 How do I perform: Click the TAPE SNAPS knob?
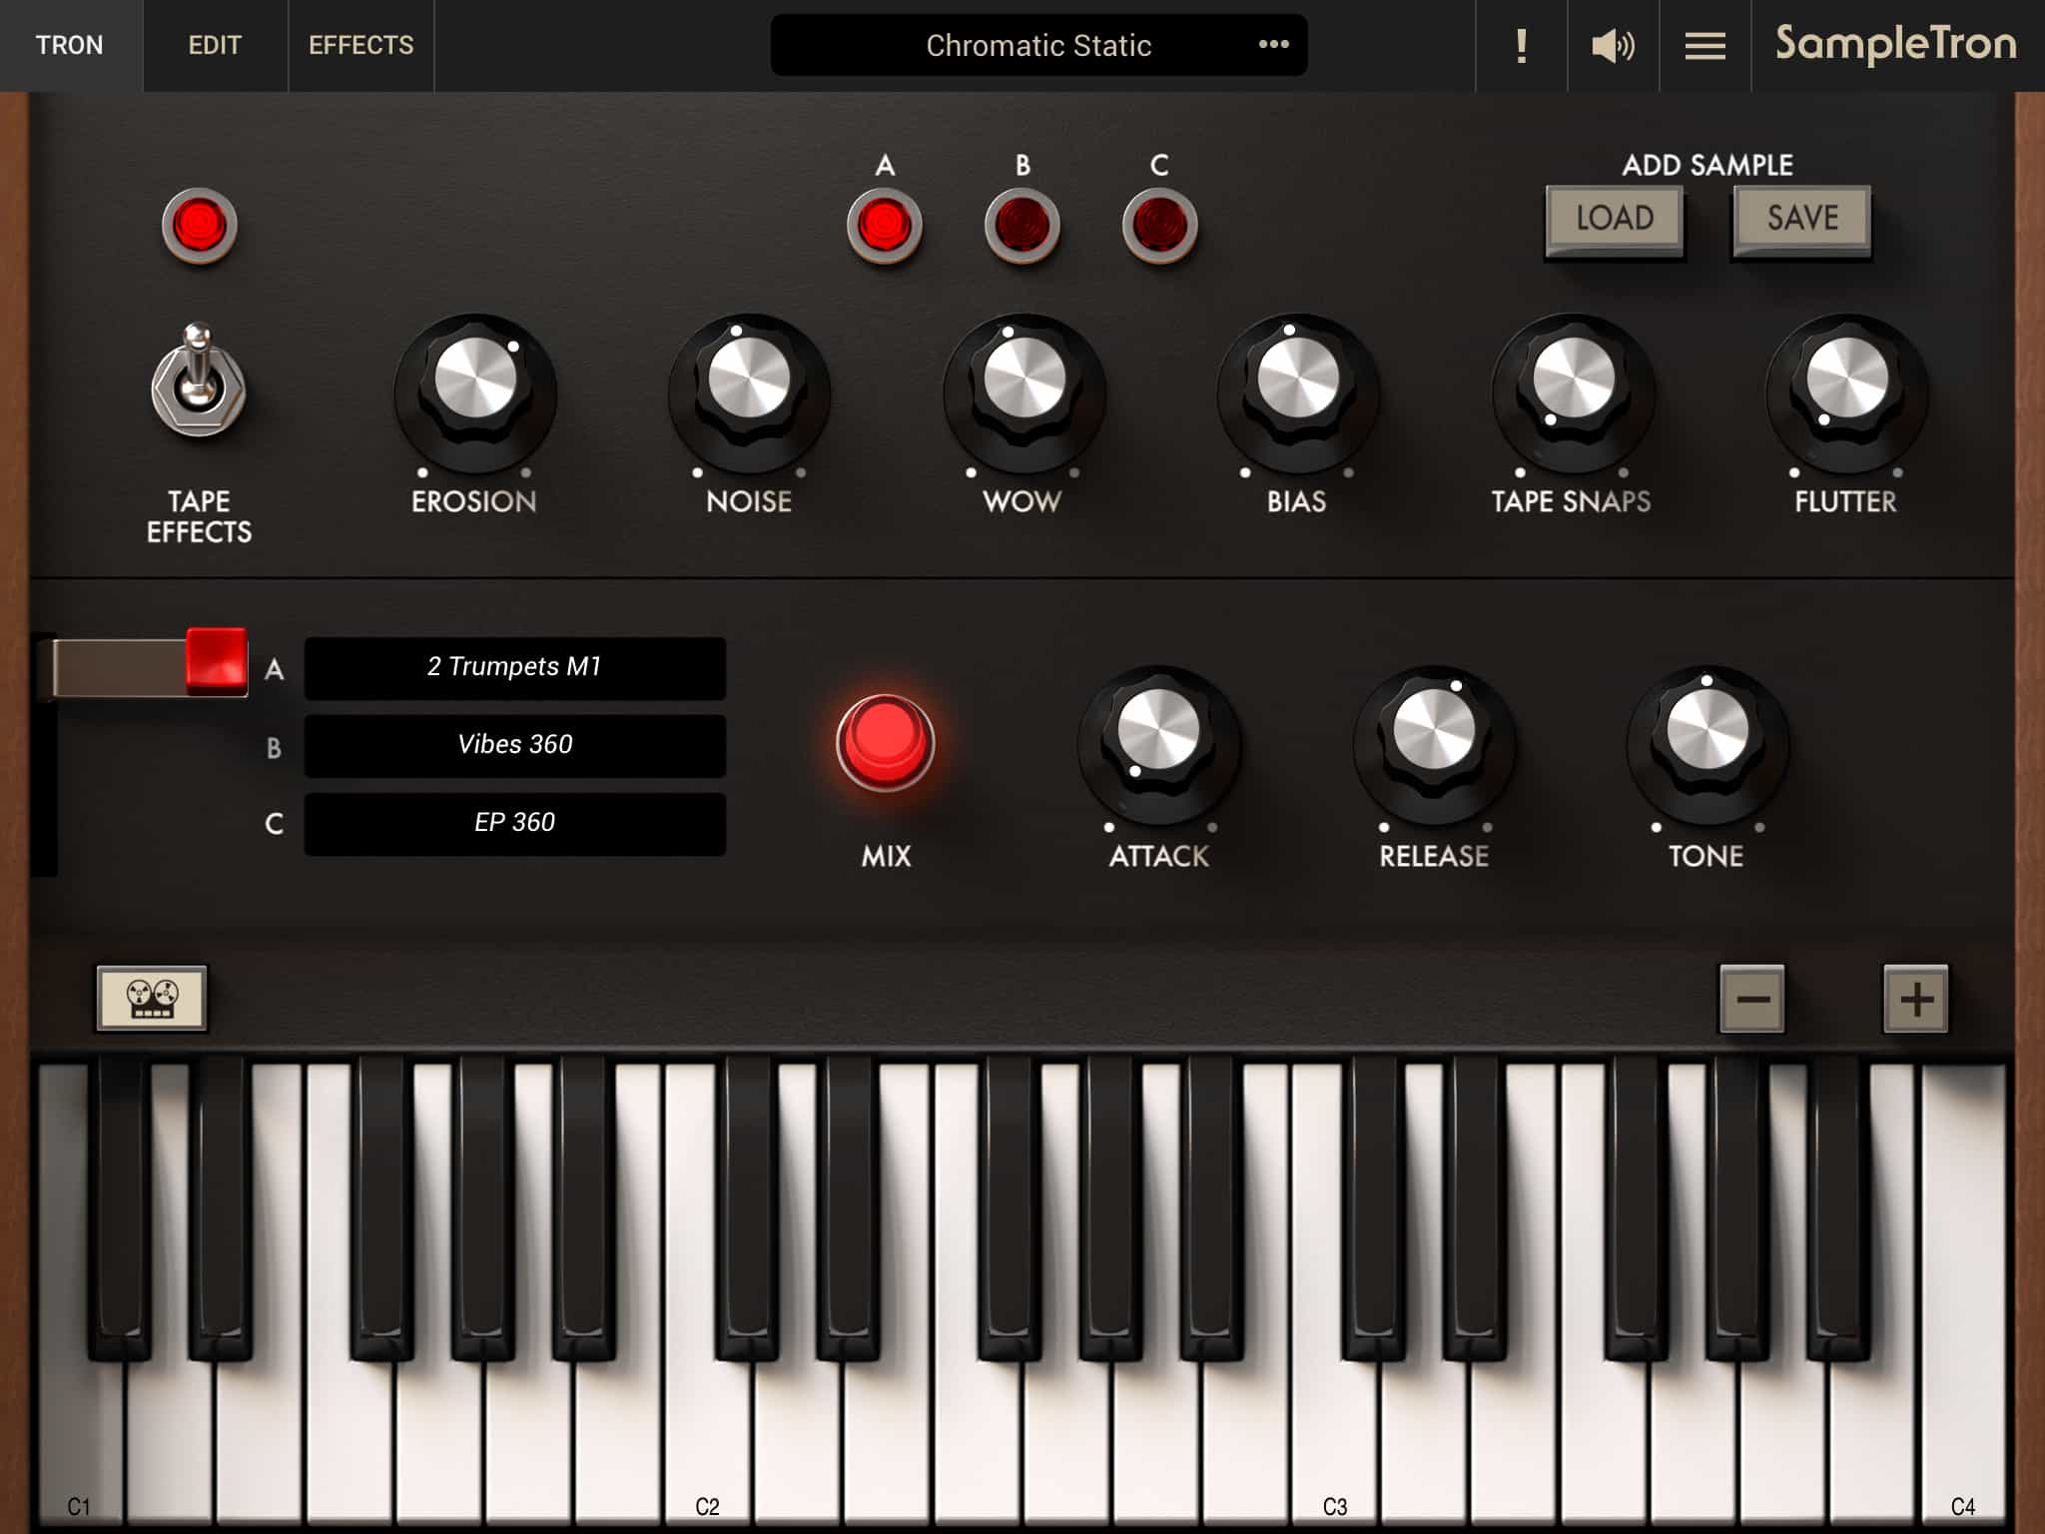click(1573, 390)
